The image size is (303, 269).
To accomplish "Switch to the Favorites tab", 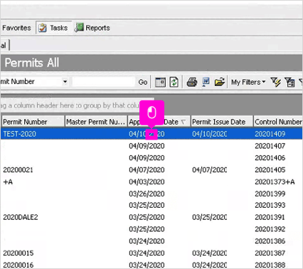I will pyautogui.click(x=16, y=28).
